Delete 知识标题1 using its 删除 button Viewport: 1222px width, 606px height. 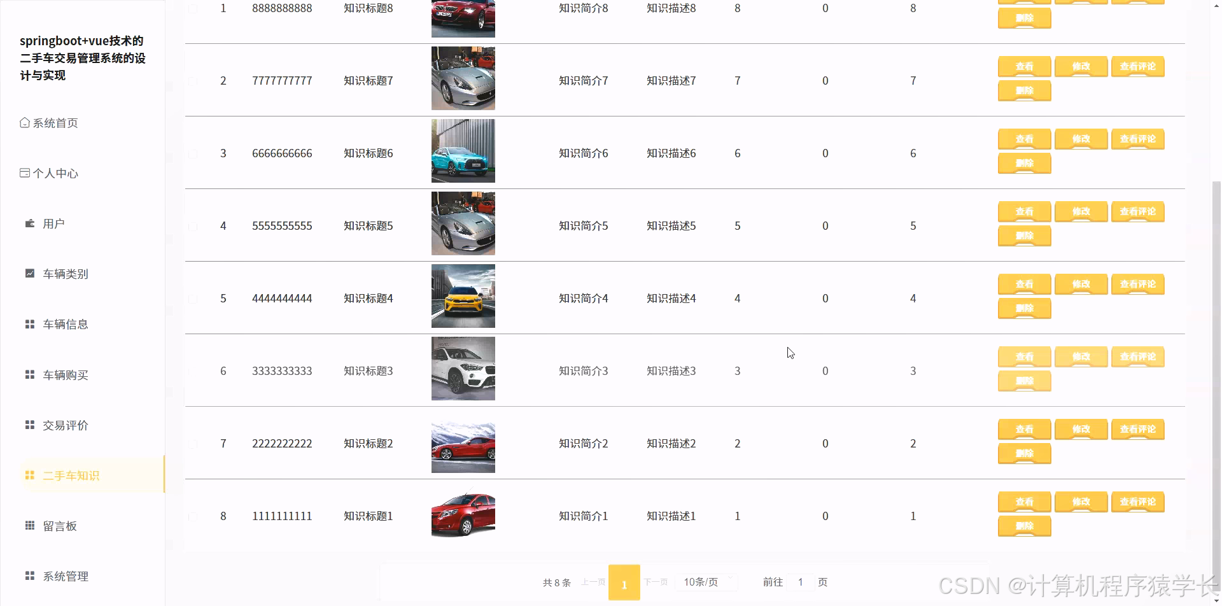[1024, 526]
